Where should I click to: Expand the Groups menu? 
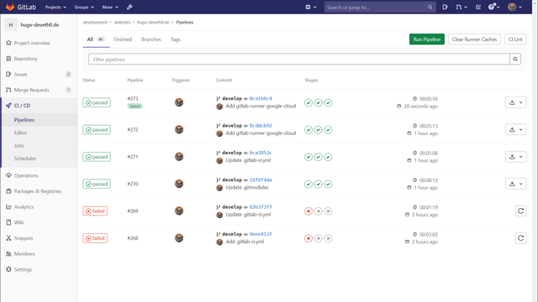(84, 7)
